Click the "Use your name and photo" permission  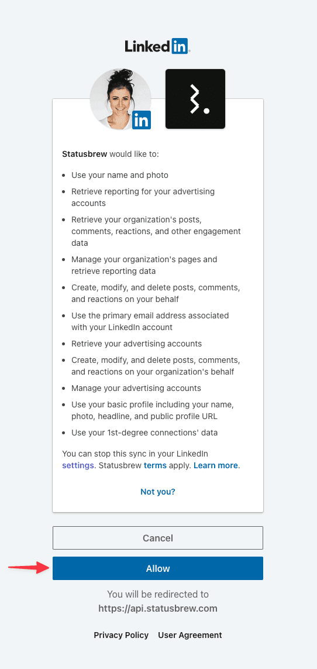(120, 175)
